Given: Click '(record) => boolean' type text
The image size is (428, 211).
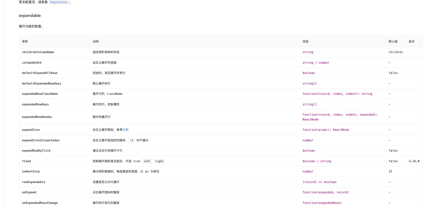Looking at the screenshot, I should click(x=319, y=182).
